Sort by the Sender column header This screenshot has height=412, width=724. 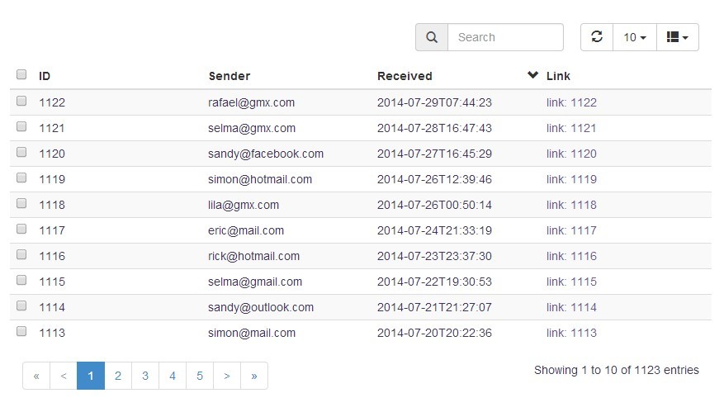click(230, 76)
